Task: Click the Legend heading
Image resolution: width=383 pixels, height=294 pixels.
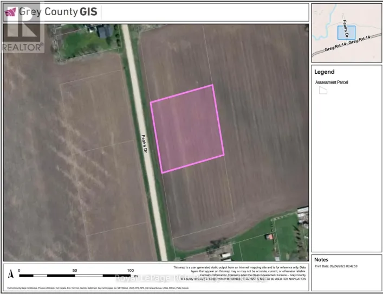Action: tap(325, 72)
